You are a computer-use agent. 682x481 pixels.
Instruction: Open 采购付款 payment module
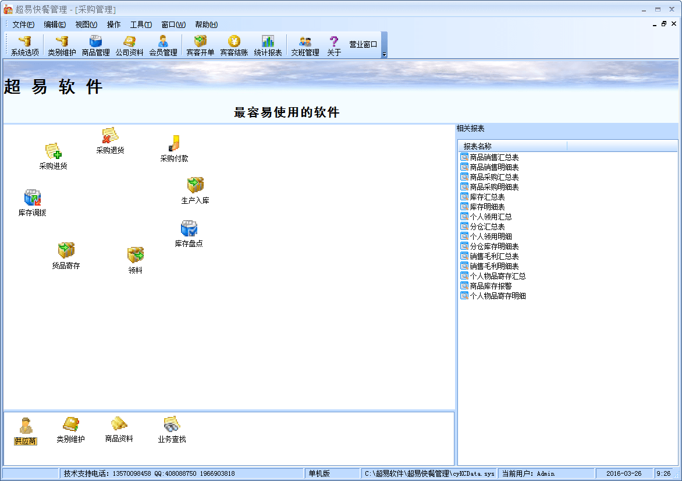tap(174, 144)
